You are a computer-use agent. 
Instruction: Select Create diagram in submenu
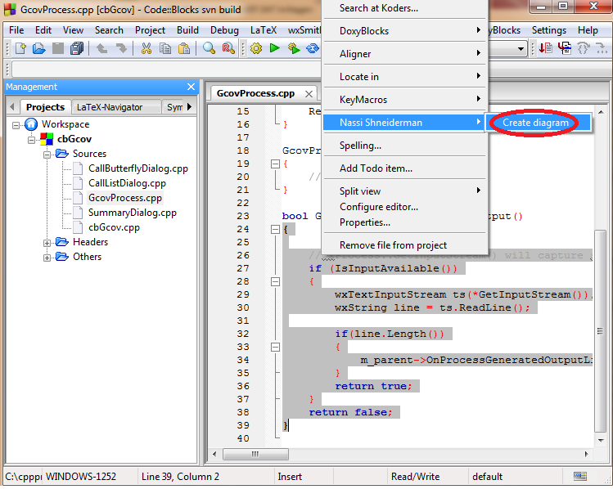point(535,123)
